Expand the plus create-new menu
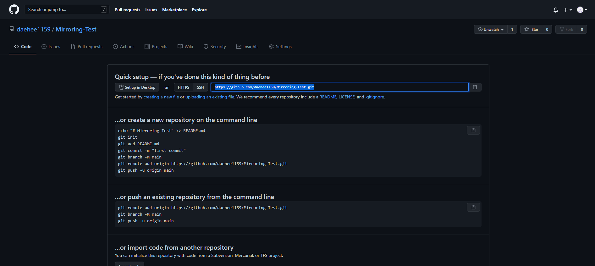The height and width of the screenshot is (266, 595). click(x=568, y=10)
